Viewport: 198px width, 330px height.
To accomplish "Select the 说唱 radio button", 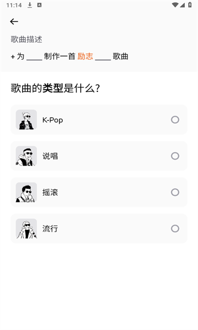I will (x=175, y=156).
